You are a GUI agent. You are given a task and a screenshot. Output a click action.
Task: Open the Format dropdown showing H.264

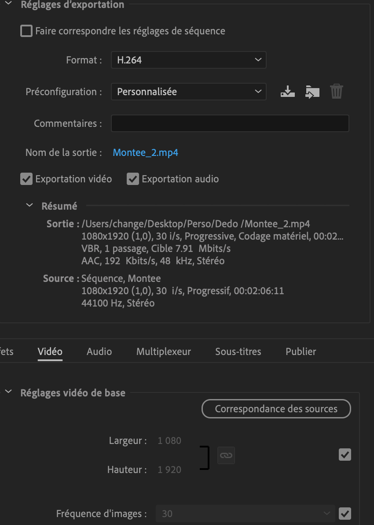188,59
